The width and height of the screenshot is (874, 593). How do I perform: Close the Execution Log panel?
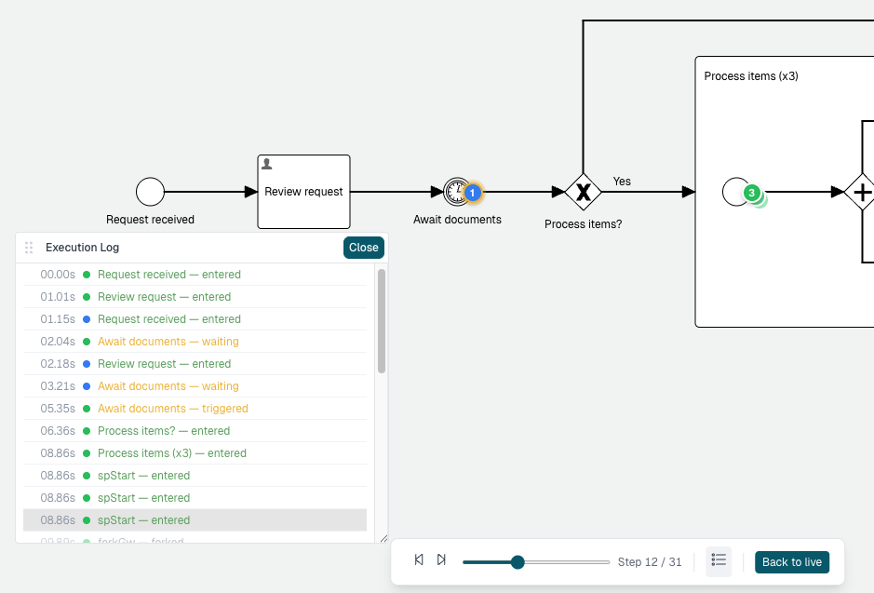(x=363, y=248)
